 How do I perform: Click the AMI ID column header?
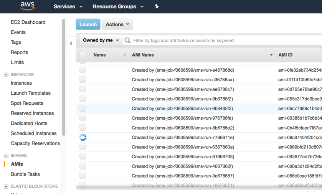click(286, 55)
